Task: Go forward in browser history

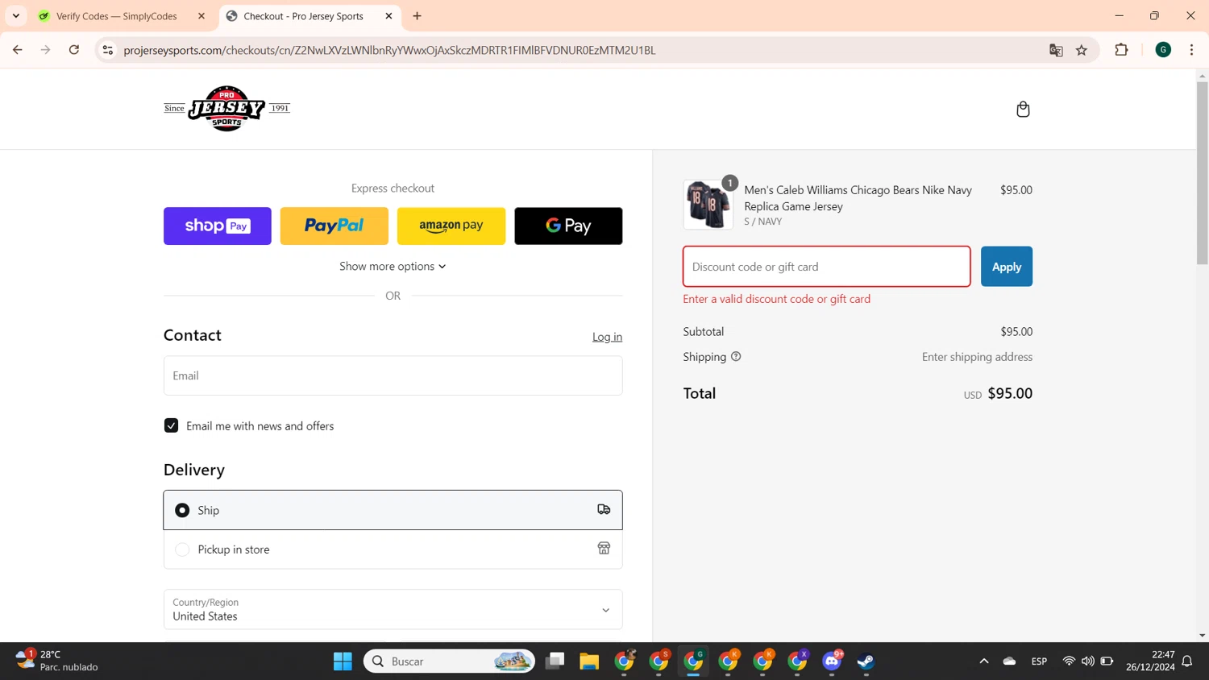Action: [x=46, y=50]
